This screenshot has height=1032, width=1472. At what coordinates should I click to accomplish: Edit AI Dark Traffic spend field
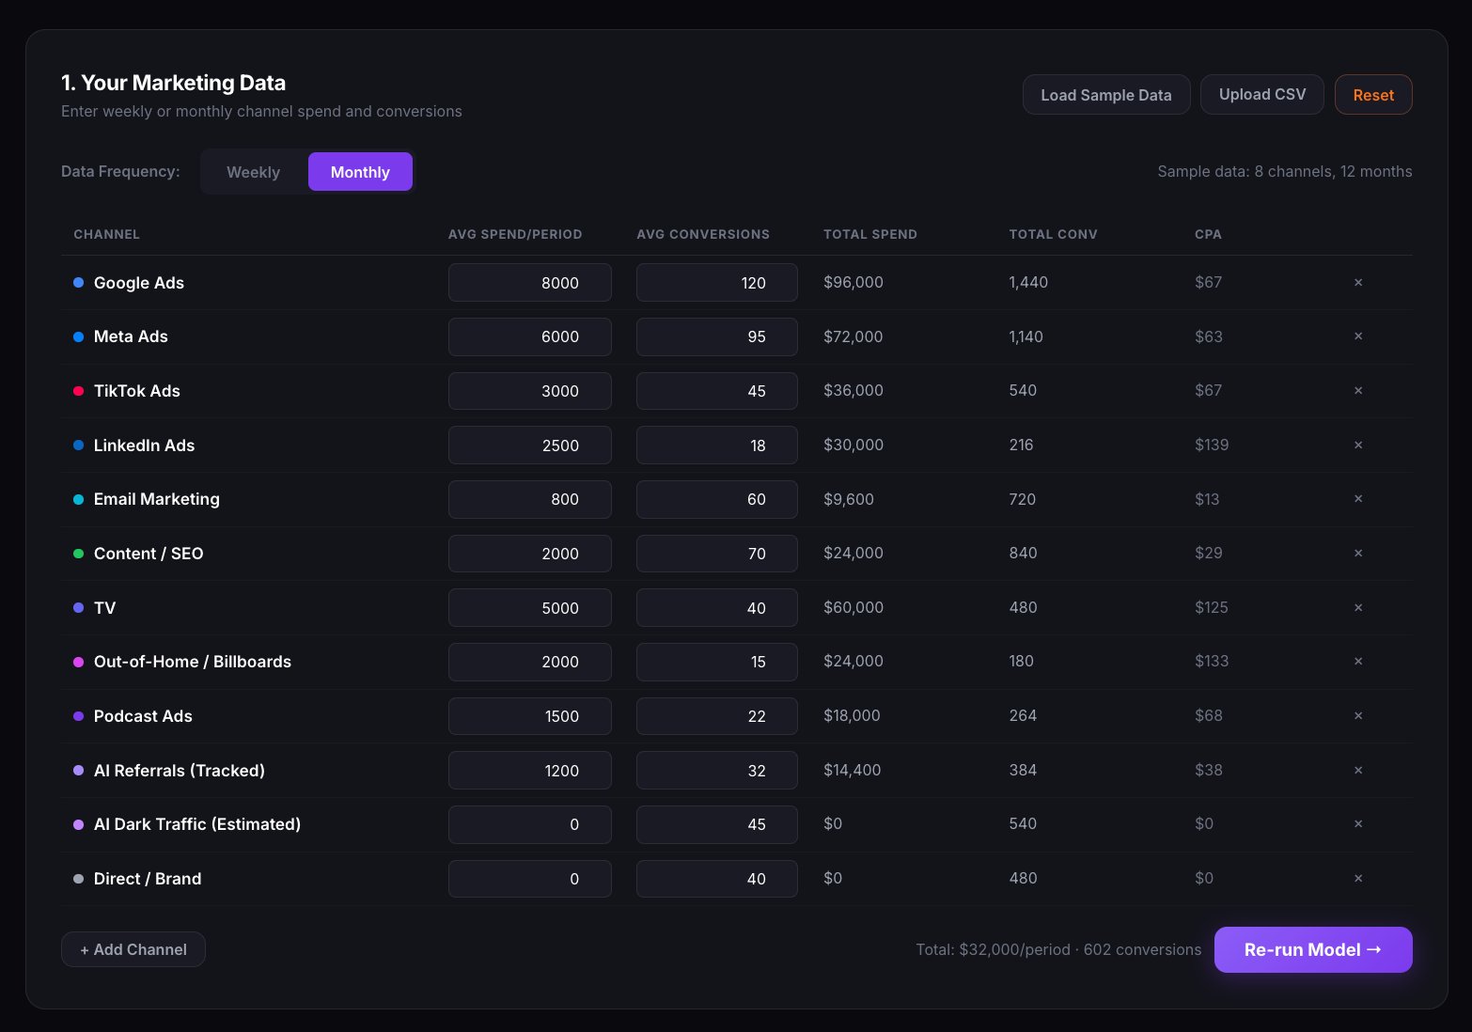pos(530,824)
